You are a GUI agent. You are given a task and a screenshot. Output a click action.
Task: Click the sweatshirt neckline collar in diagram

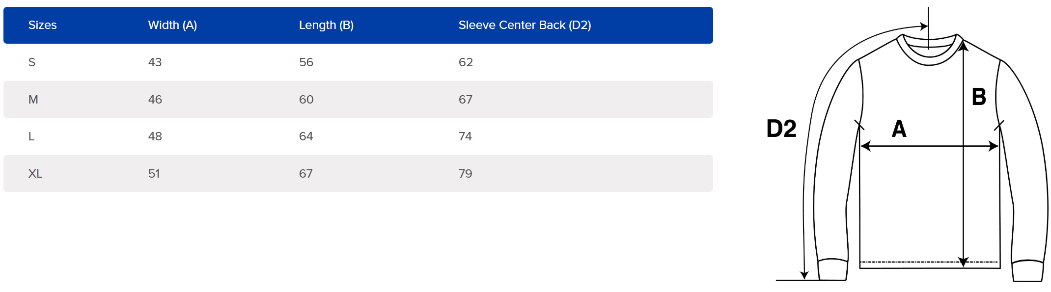[x=929, y=49]
